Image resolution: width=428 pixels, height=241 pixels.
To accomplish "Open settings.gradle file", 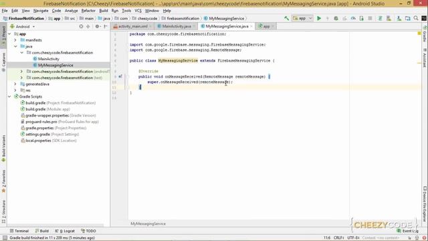I will tap(50, 134).
